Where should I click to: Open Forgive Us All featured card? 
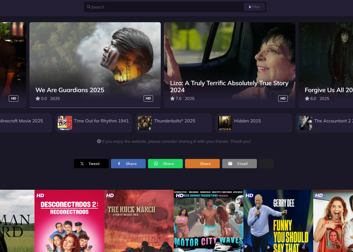coord(326,65)
